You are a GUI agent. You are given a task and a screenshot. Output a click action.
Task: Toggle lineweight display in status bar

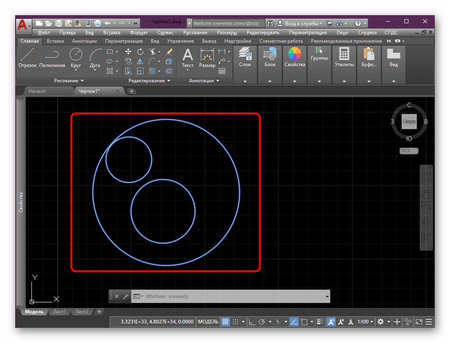click(320, 322)
